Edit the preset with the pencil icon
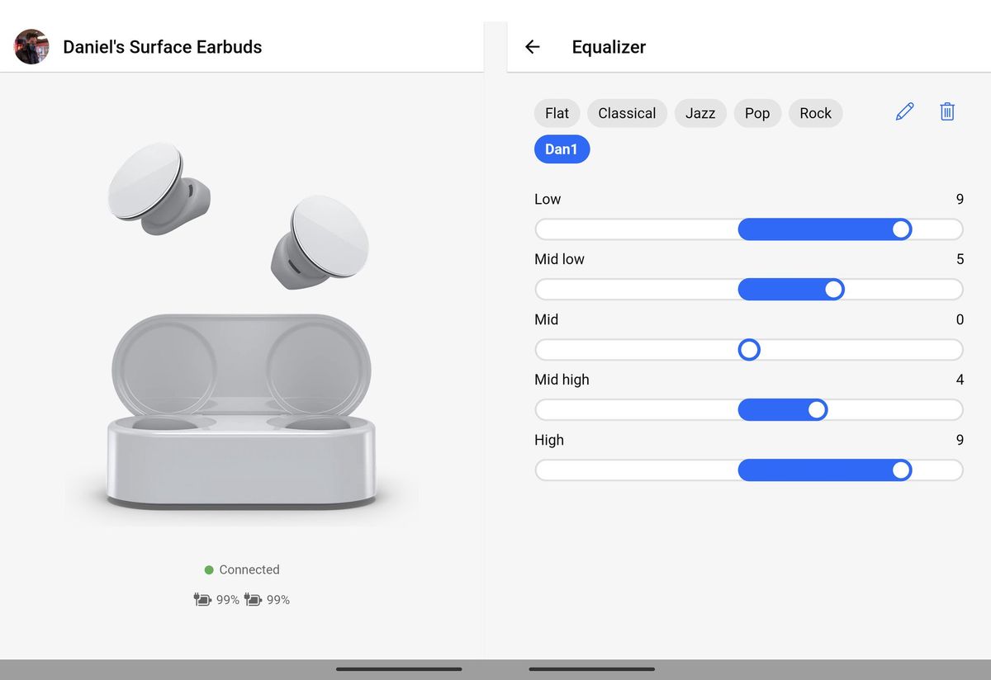991x680 pixels. tap(905, 111)
